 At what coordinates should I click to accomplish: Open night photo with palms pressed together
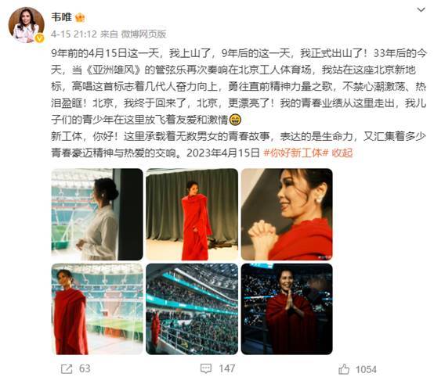click(x=287, y=309)
